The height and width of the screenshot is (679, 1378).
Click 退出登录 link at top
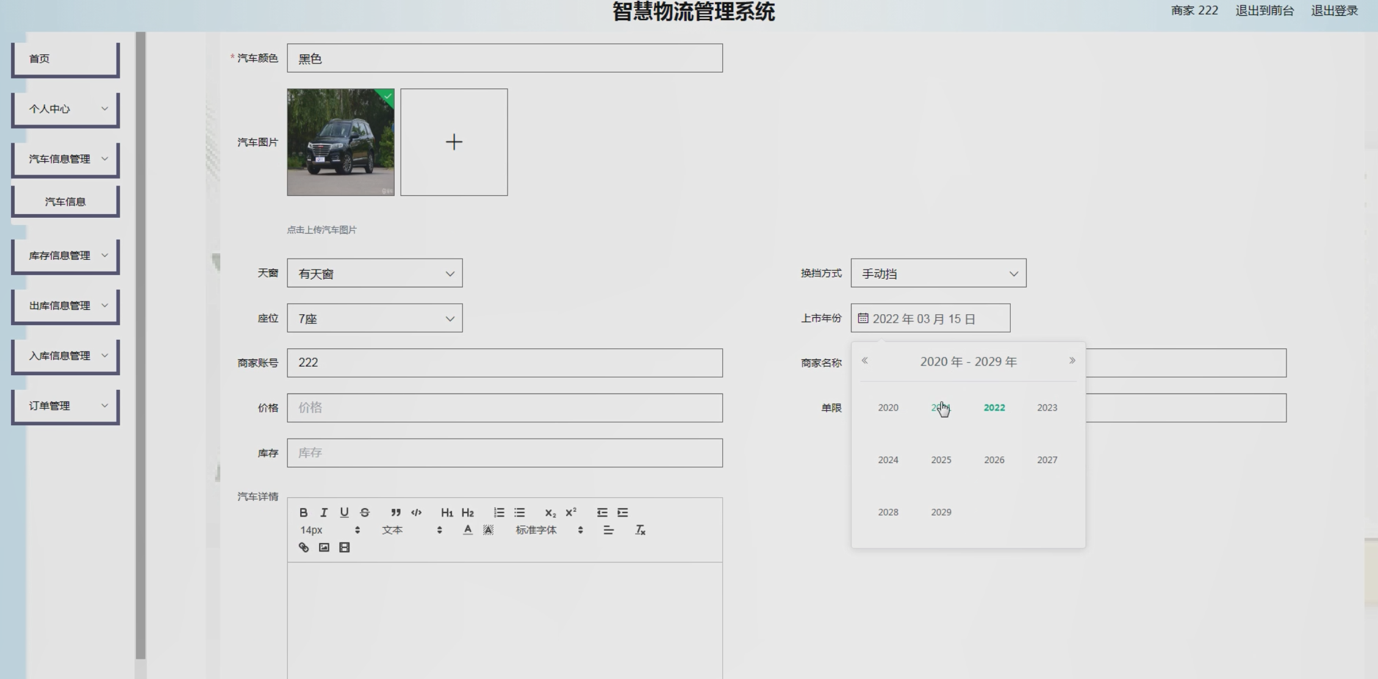tap(1334, 10)
